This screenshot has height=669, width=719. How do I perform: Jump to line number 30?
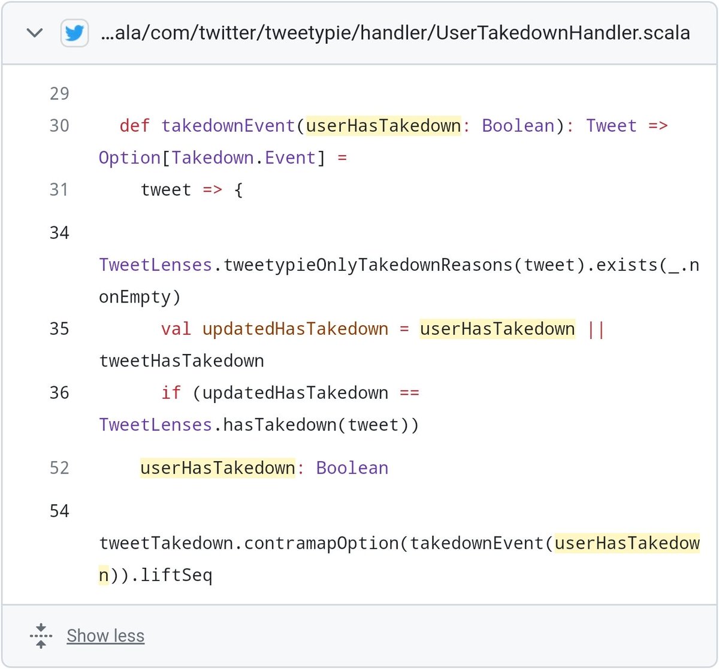point(59,126)
